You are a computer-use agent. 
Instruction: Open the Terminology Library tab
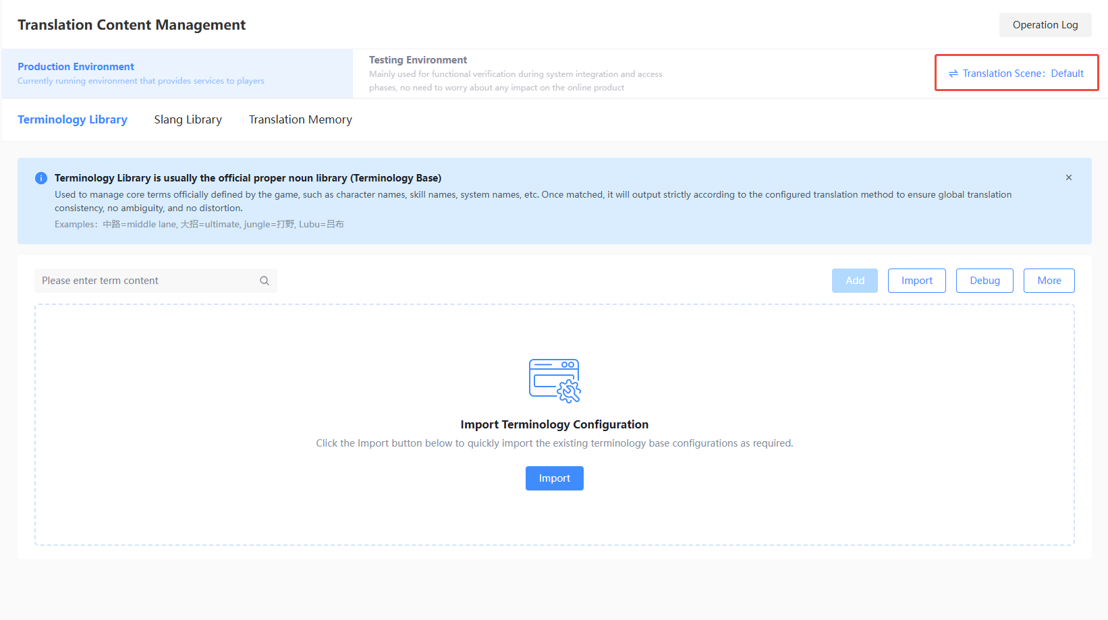pyautogui.click(x=72, y=119)
